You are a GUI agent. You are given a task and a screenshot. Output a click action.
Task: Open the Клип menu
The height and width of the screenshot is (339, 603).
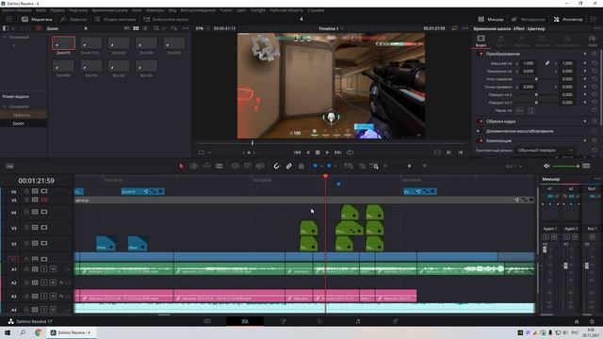tap(137, 10)
